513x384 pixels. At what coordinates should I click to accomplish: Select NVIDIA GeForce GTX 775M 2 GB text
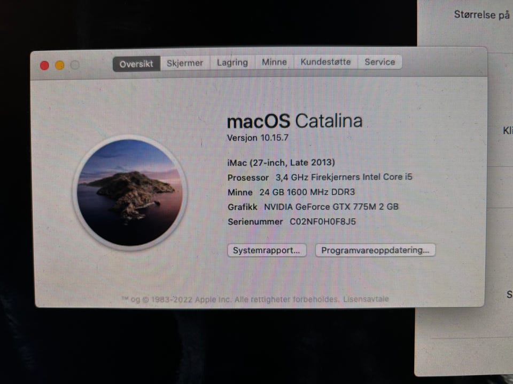[331, 207]
